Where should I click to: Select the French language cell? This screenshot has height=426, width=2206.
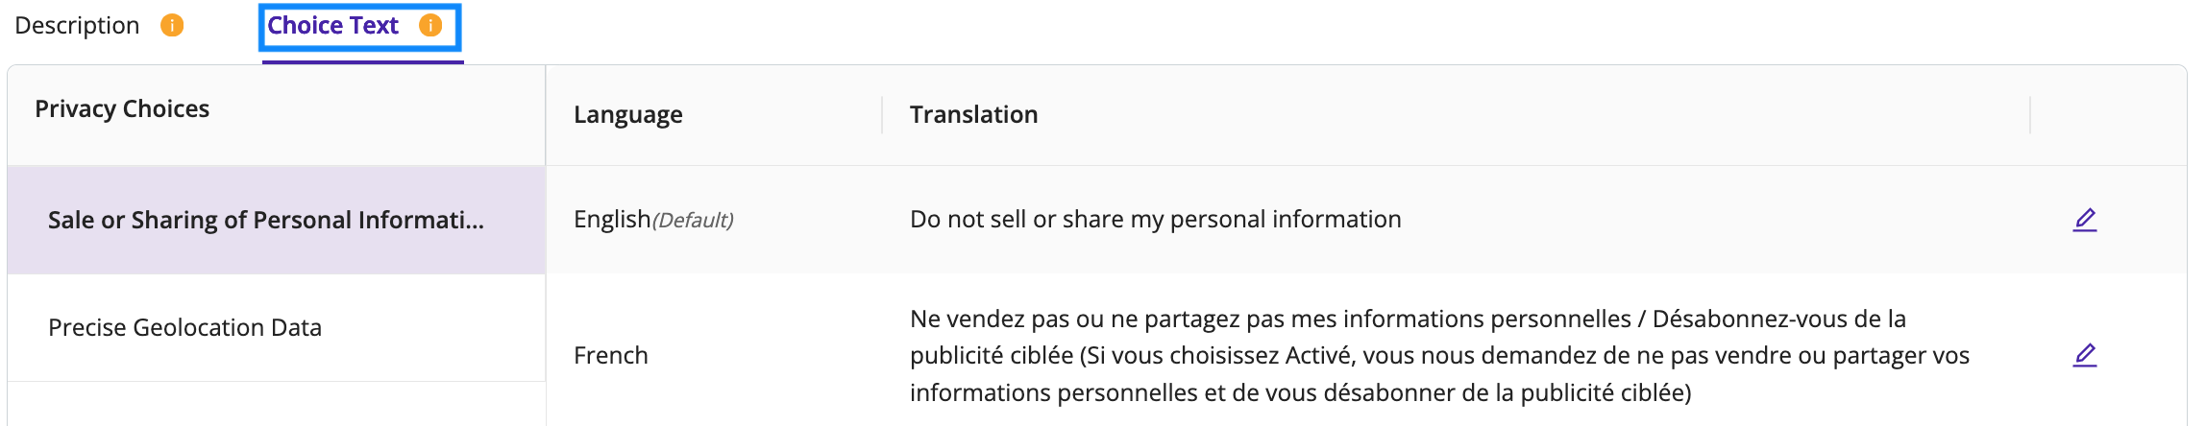click(x=611, y=355)
